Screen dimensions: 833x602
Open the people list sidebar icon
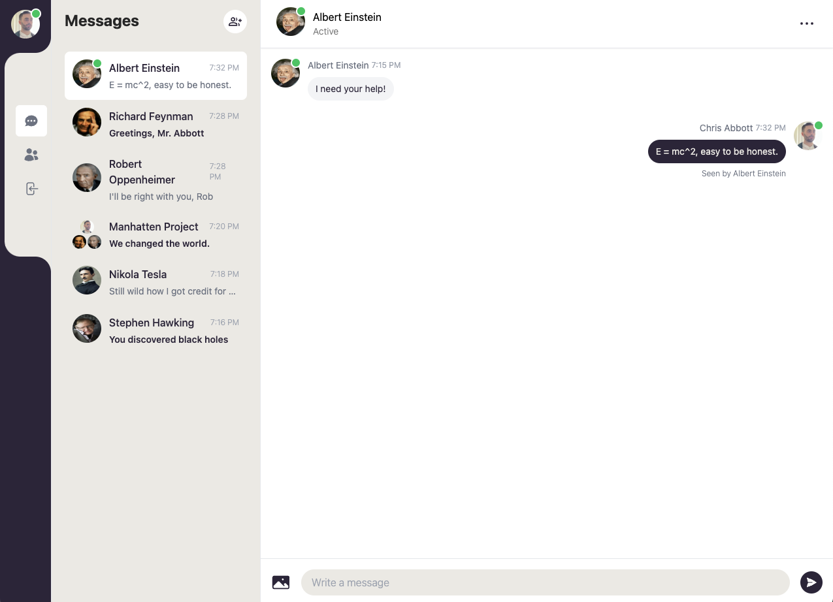(31, 155)
